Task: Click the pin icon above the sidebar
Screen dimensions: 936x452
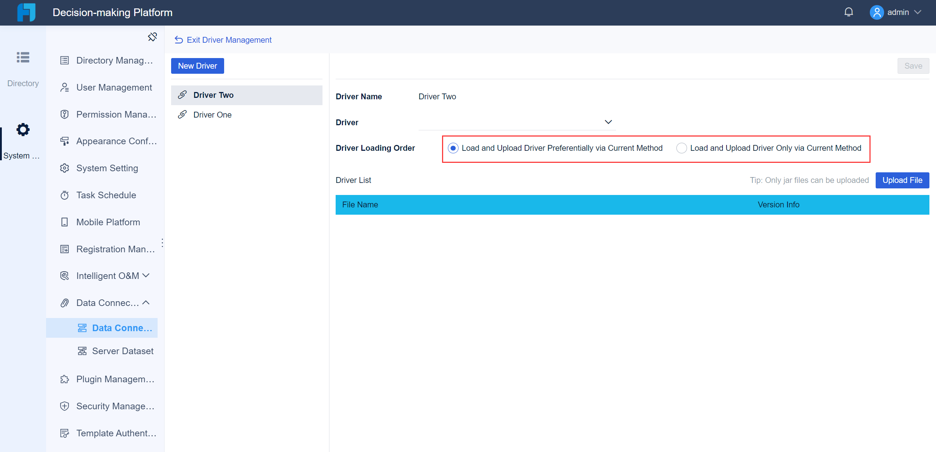Action: (x=152, y=37)
